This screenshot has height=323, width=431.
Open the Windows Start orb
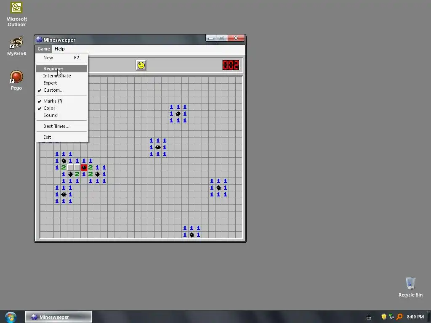(x=11, y=317)
